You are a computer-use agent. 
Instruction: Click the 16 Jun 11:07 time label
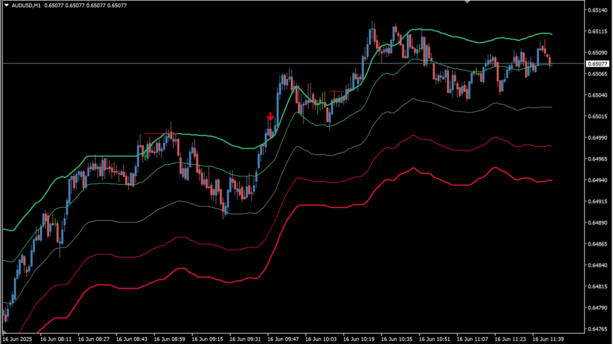[x=472, y=339]
